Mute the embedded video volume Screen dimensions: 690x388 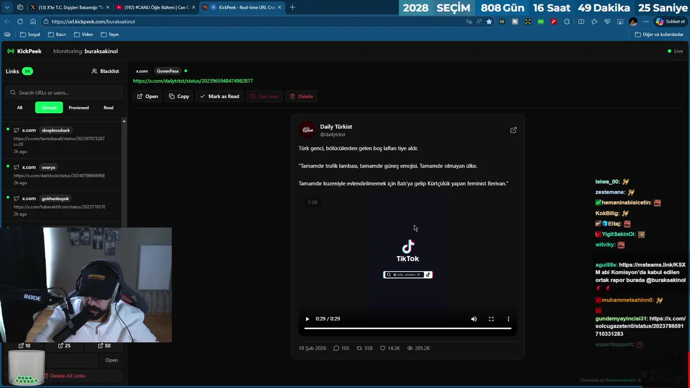pyautogui.click(x=474, y=319)
